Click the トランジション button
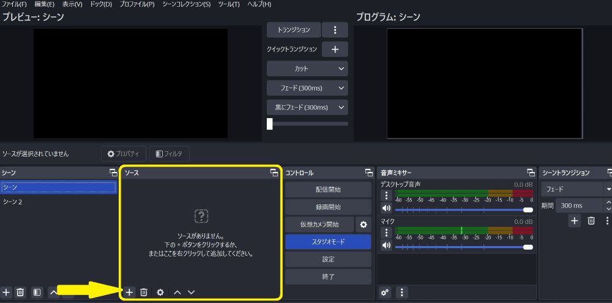Image resolution: width=612 pixels, height=303 pixels. click(294, 29)
